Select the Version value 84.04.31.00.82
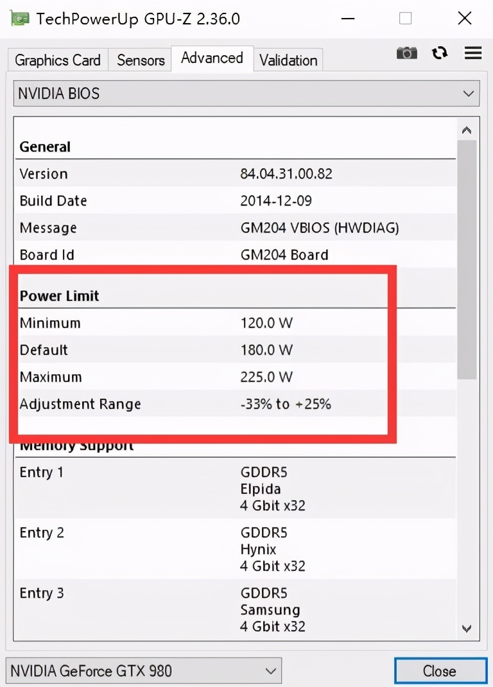This screenshot has height=687, width=493. pyautogui.click(x=286, y=174)
